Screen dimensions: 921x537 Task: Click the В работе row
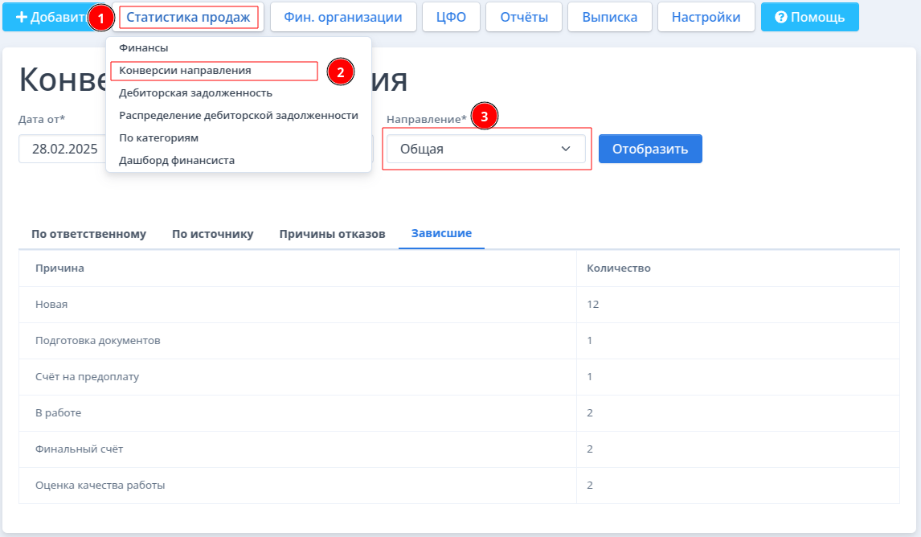459,413
